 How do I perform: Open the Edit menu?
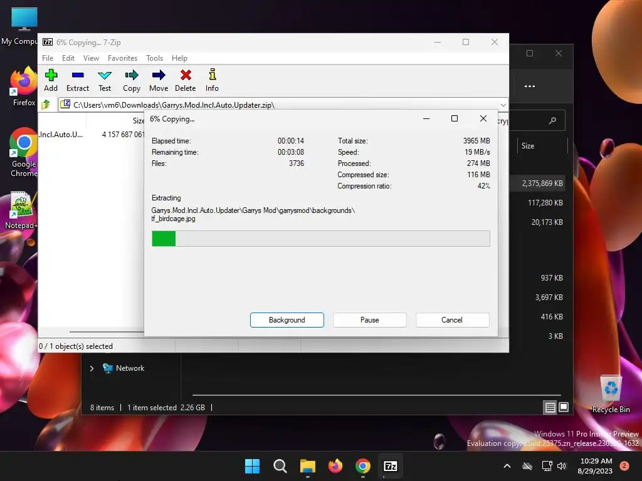tap(68, 58)
